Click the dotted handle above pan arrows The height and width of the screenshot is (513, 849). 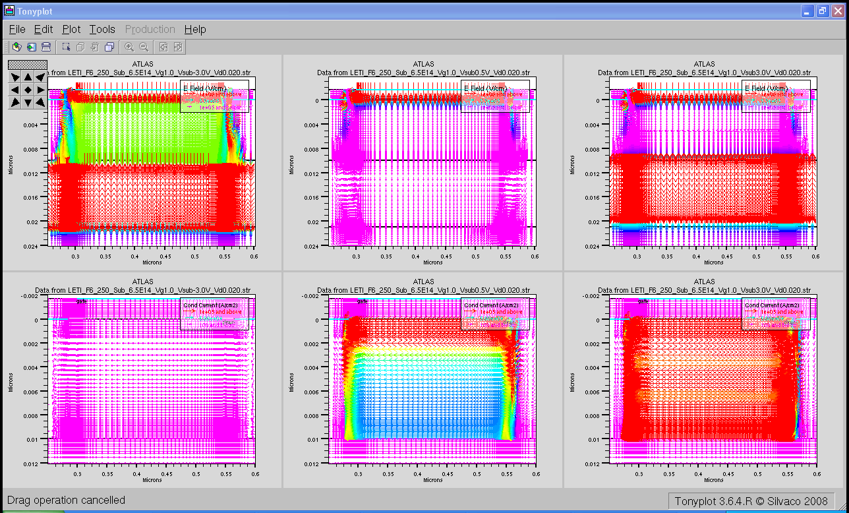click(28, 65)
